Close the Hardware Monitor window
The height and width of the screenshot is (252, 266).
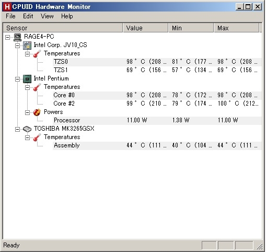pyautogui.click(x=258, y=7)
